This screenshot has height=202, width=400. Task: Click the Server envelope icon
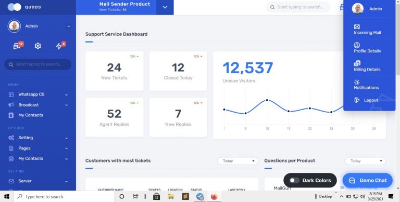[11, 181]
